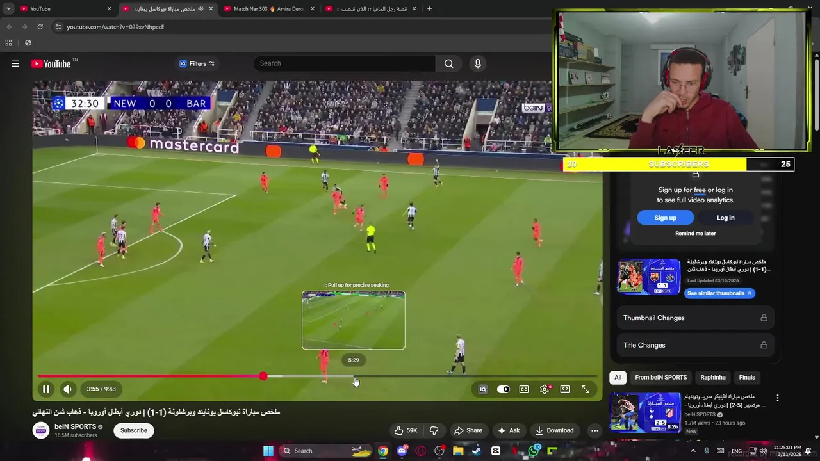Click the address bar URL
The width and height of the screenshot is (820, 461).
pyautogui.click(x=115, y=27)
